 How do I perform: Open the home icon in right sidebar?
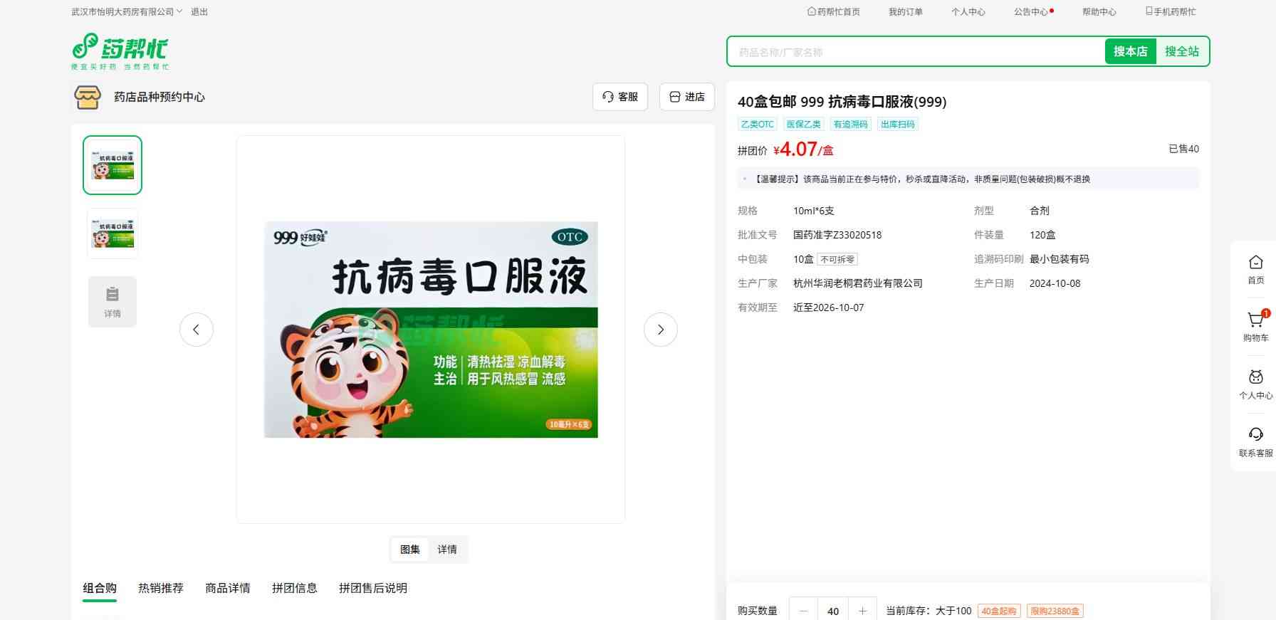click(x=1255, y=263)
